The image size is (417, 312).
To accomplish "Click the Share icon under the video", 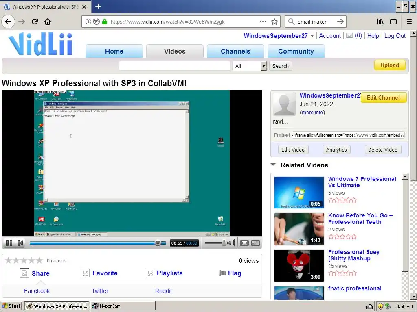I will click(x=24, y=273).
